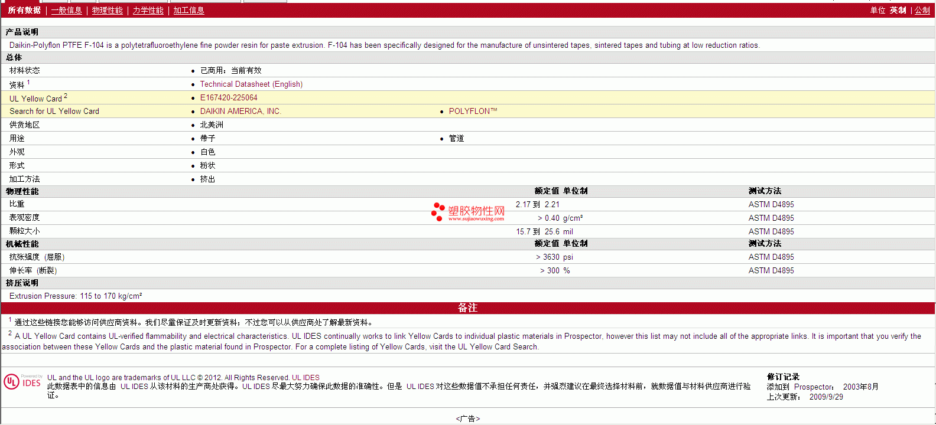Image resolution: width=936 pixels, height=425 pixels.
Task: Click the 备注 red header bar
Action: point(468,308)
